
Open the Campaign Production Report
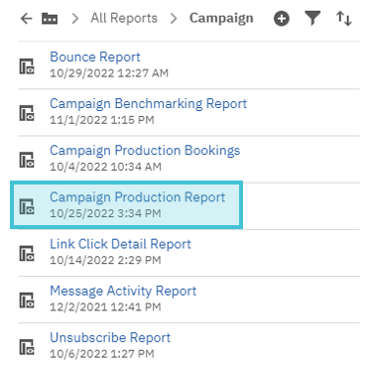tap(137, 197)
